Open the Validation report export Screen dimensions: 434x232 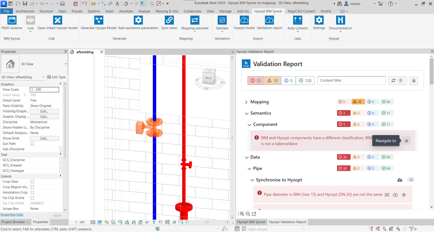tap(269, 23)
